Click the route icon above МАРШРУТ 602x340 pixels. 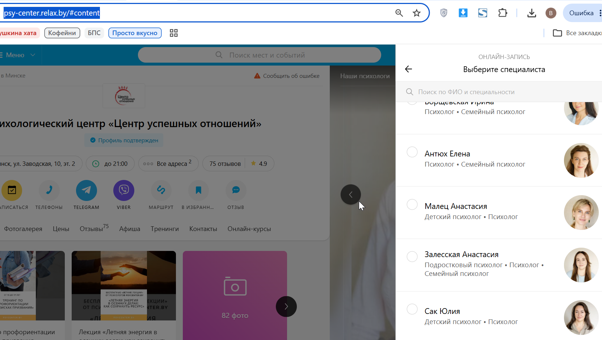[x=161, y=190]
